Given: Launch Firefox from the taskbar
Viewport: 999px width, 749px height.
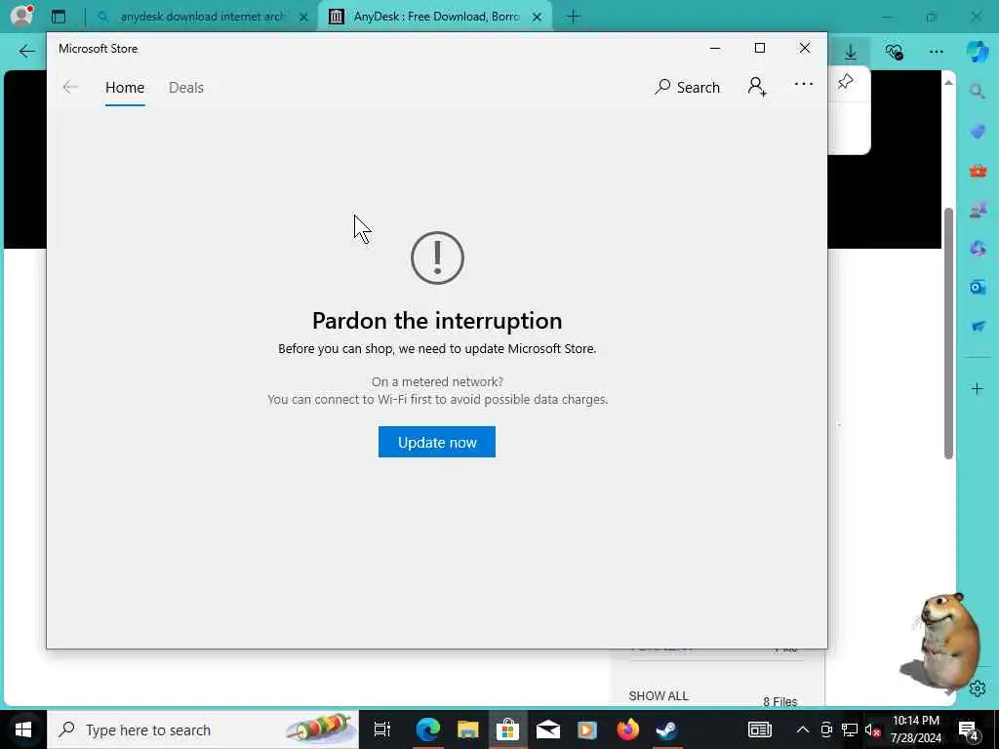Looking at the screenshot, I should pos(627,729).
